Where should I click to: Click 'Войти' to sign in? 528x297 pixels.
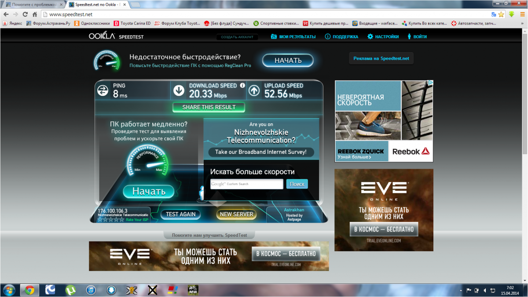tap(417, 37)
